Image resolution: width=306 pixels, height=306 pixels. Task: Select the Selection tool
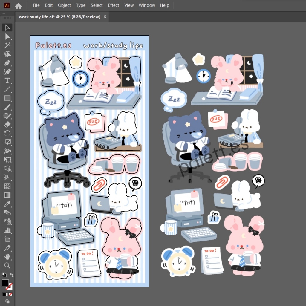point(7,27)
